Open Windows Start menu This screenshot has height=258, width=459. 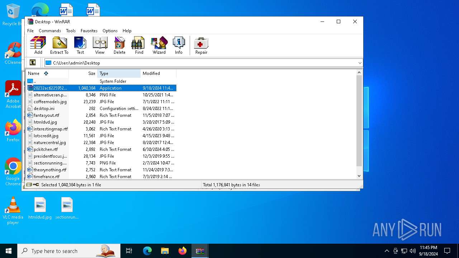pos(9,251)
